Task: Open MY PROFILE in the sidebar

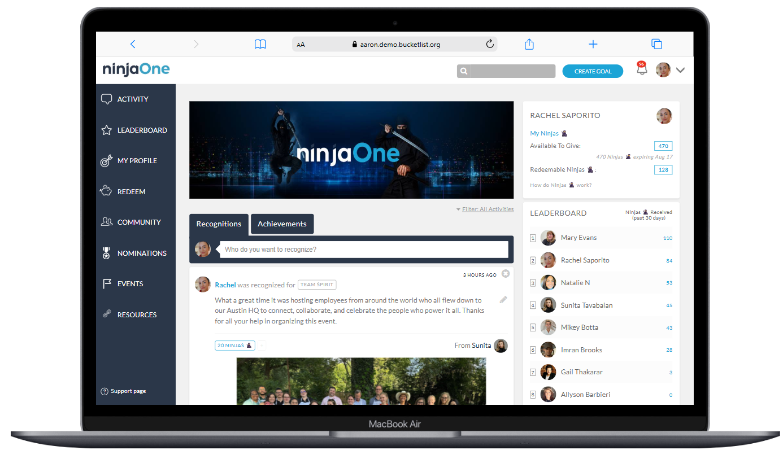Action: (x=129, y=161)
